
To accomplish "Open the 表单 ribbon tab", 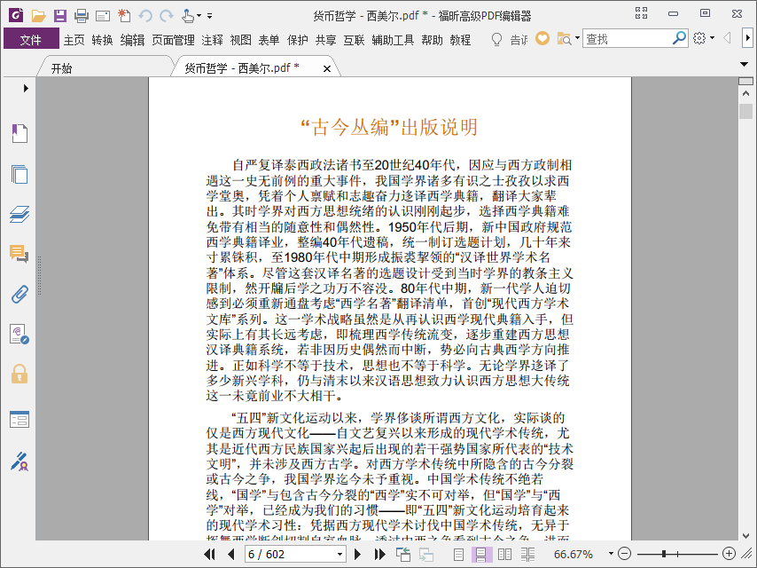I will (269, 40).
